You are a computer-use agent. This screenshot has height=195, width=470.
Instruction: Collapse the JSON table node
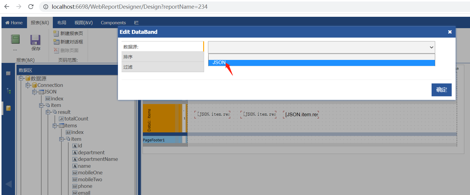coord(34,92)
